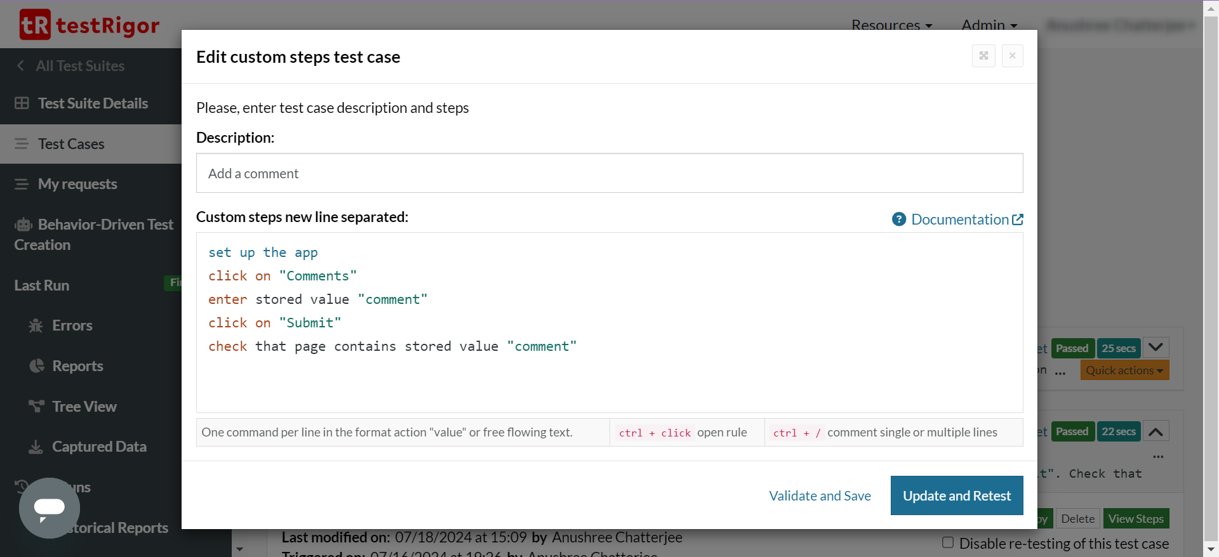Open the Admin dropdown menu
Viewport: 1219px width, 557px height.
(x=989, y=25)
